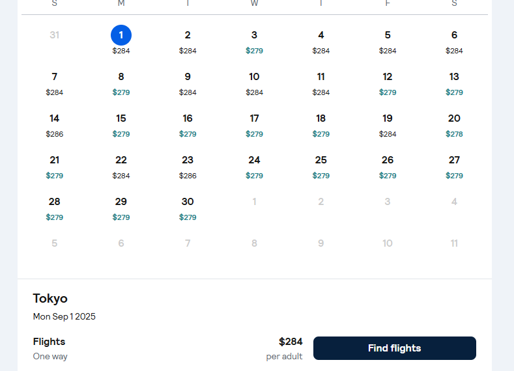This screenshot has height=371, width=514.
Task: Click the Find flights button
Action: click(x=394, y=348)
